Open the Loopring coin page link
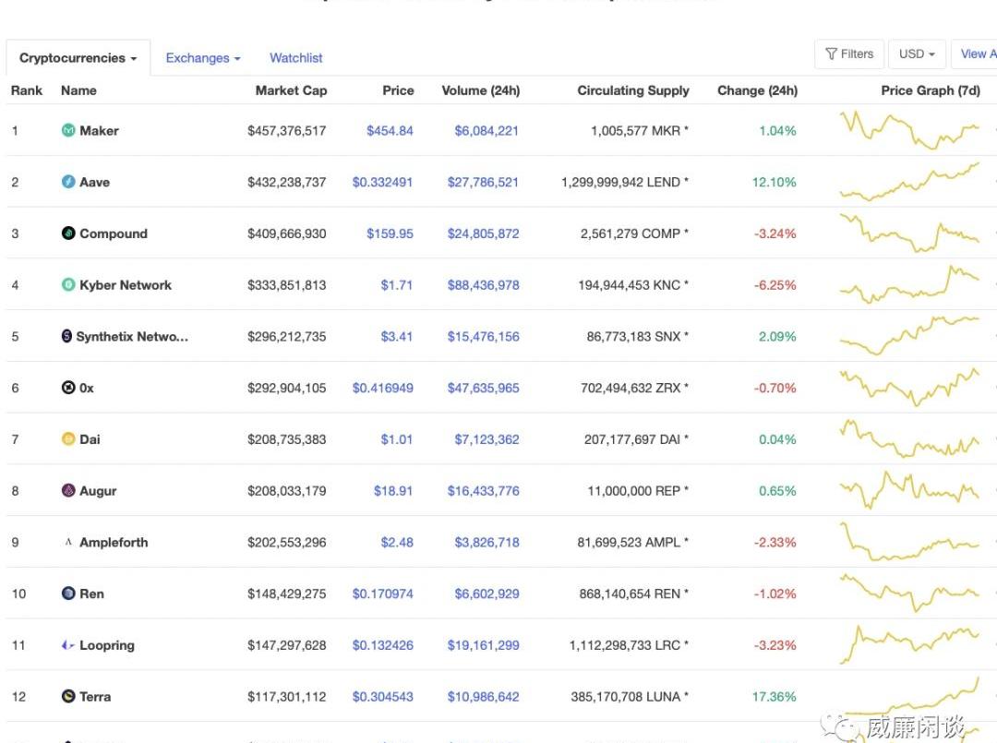Viewport: 997px width, 743px height. pos(107,645)
